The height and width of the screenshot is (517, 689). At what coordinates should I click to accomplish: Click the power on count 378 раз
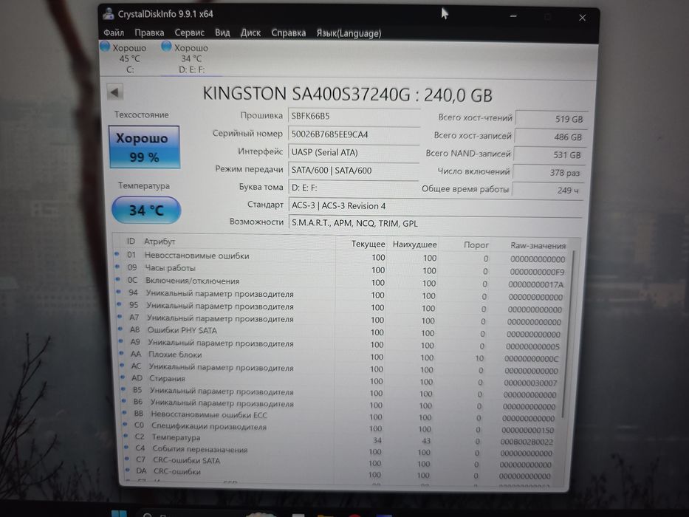(x=549, y=173)
